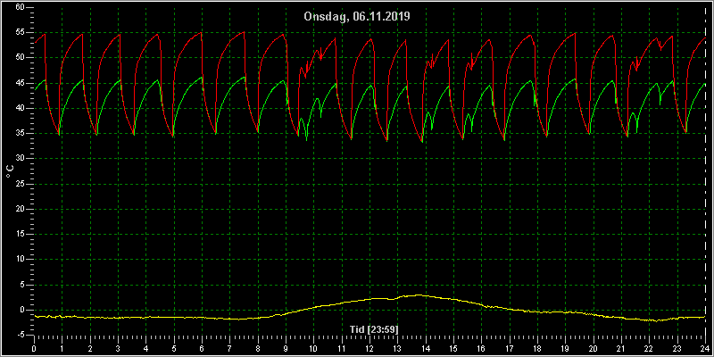Click the yellow curve's peak near hour 14
Screen dimensions: 714x357
point(419,295)
